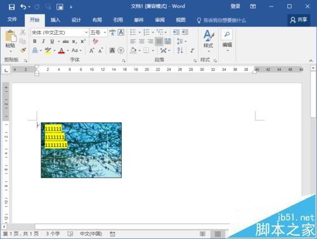Apply numbered list

[x=146, y=32]
